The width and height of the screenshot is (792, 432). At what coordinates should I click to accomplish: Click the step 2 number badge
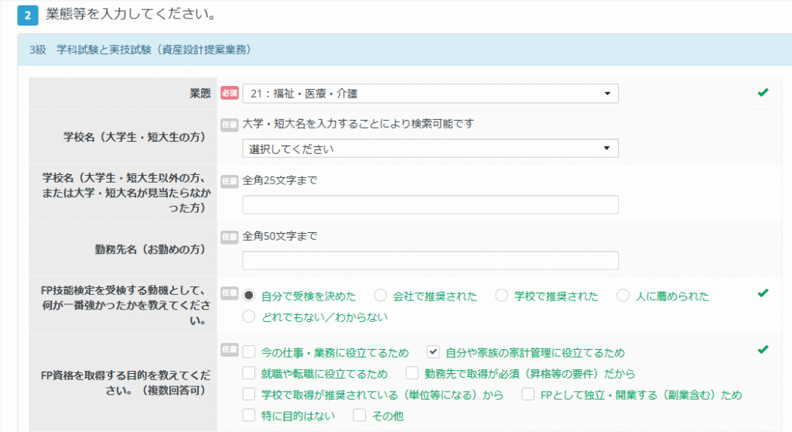pyautogui.click(x=27, y=15)
